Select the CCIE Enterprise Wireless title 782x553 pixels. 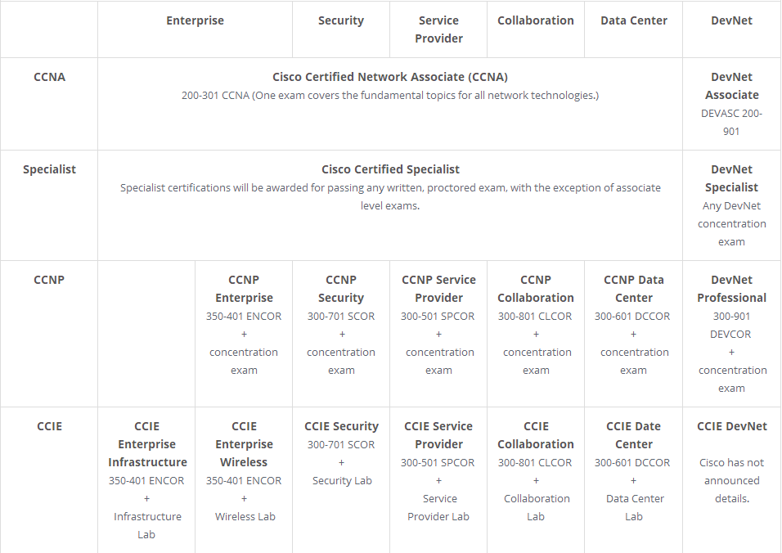pyautogui.click(x=244, y=444)
